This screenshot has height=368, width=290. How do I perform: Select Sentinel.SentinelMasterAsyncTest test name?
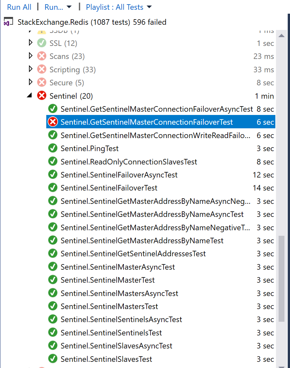(118, 267)
